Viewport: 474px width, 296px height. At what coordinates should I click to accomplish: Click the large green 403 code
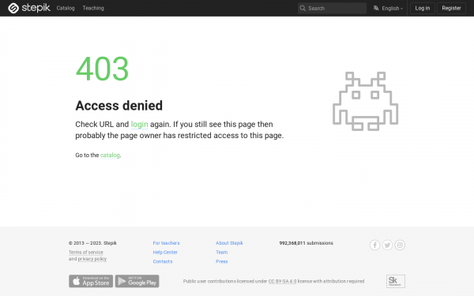click(102, 69)
